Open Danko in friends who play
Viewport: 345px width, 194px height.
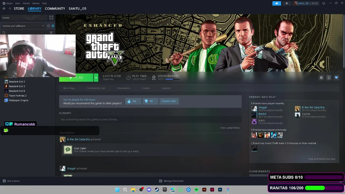(262, 114)
